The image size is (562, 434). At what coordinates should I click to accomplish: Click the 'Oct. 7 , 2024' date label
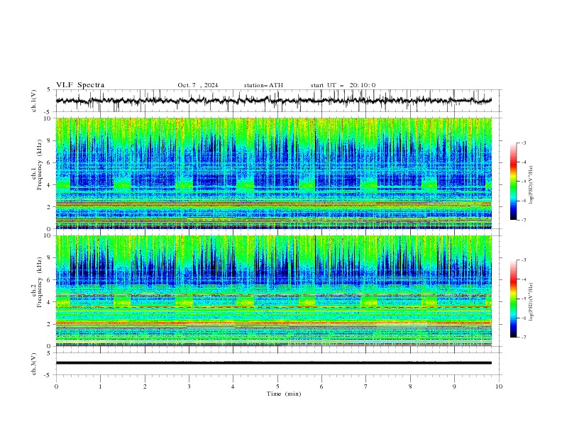[197, 85]
